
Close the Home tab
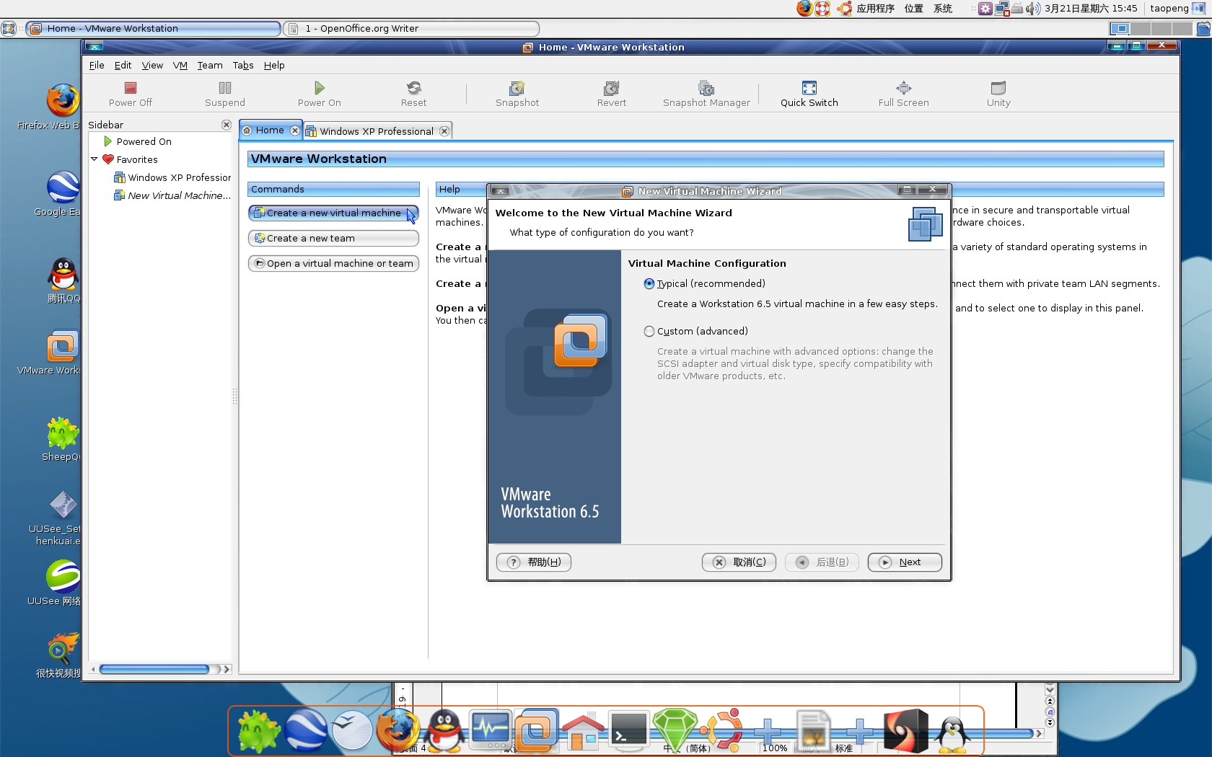294,130
